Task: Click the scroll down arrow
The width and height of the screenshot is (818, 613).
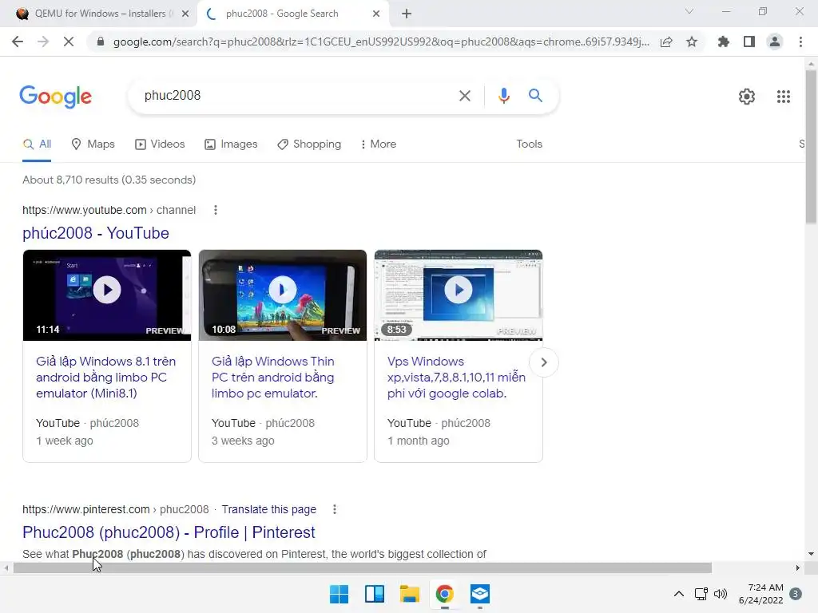Action: click(811, 554)
